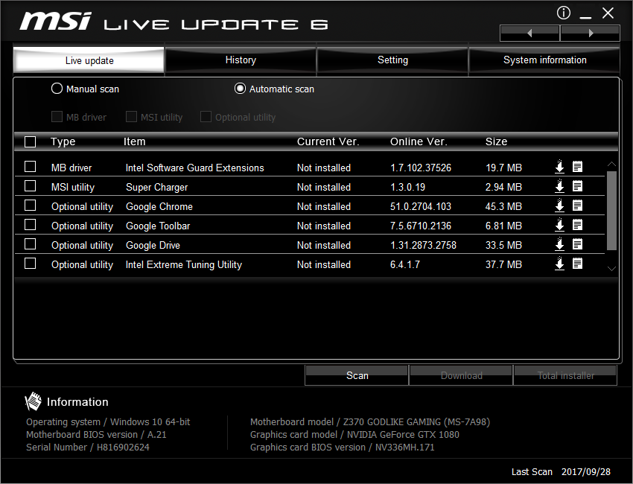The height and width of the screenshot is (484, 633).
Task: Download Google Drive with its arrow icon
Action: [559, 244]
